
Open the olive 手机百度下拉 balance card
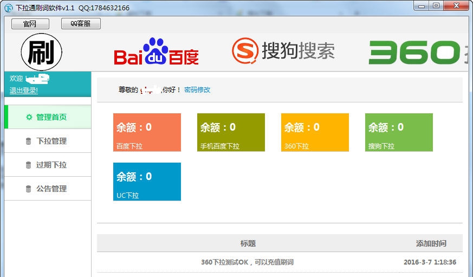pos(231,132)
